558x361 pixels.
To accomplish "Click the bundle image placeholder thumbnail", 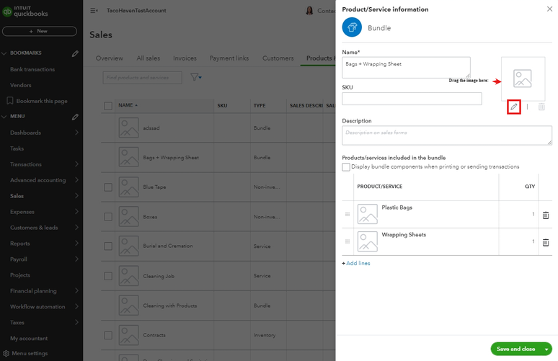I will click(x=523, y=78).
